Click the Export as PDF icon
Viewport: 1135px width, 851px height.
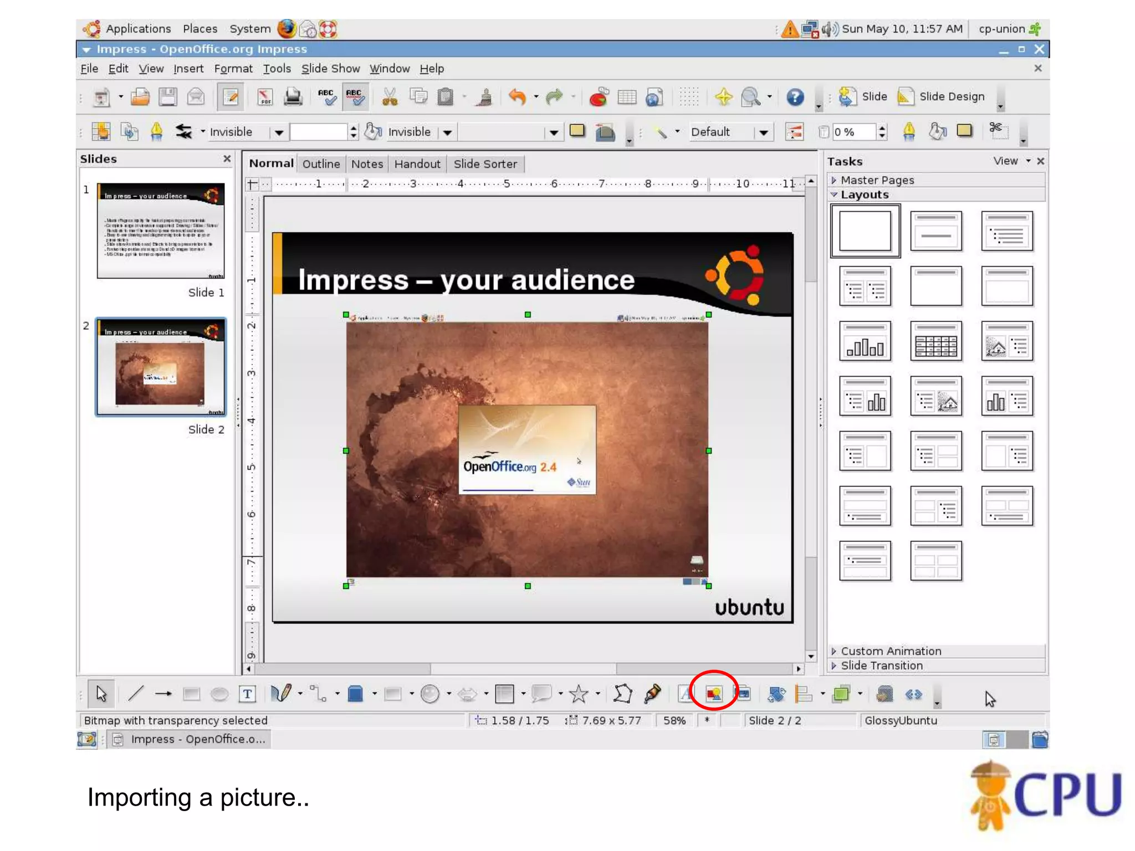265,97
